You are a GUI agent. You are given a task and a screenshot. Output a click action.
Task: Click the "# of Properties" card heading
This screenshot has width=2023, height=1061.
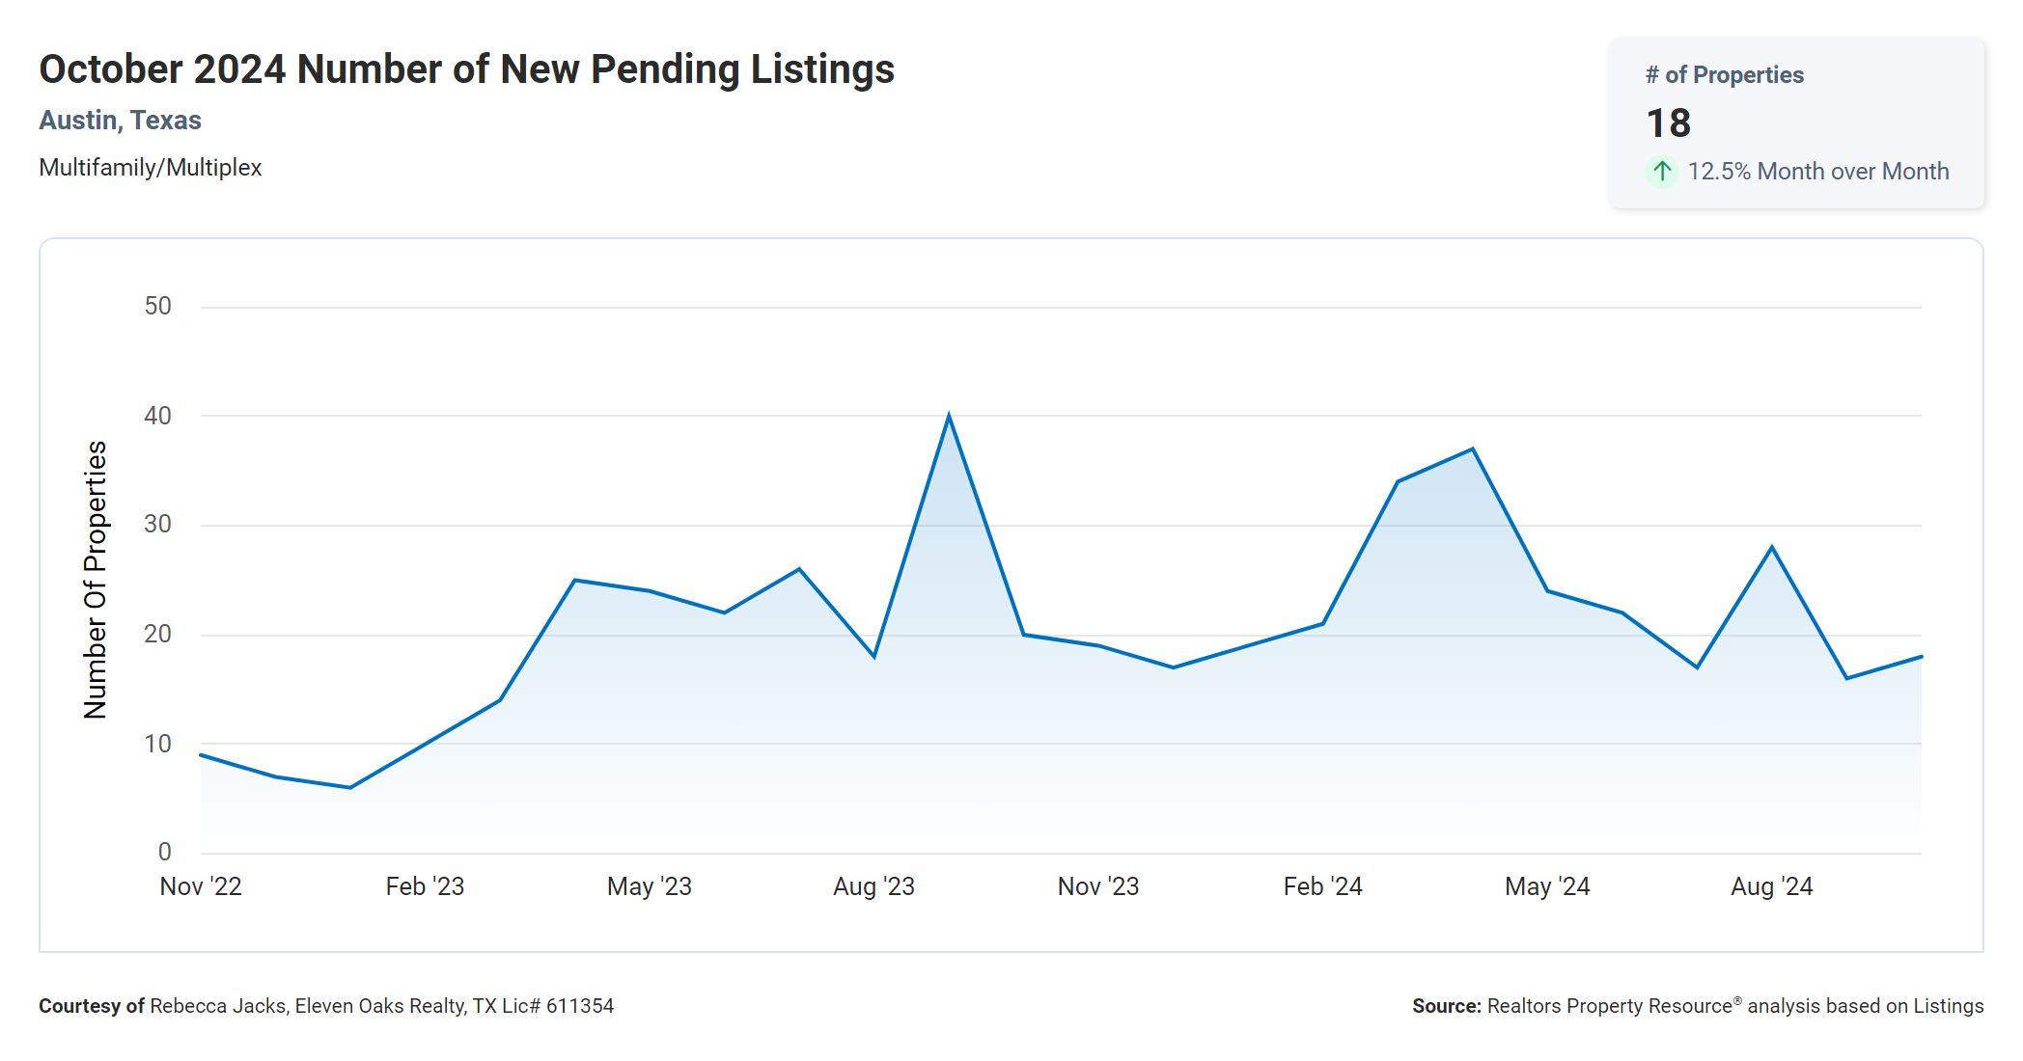point(1724,75)
